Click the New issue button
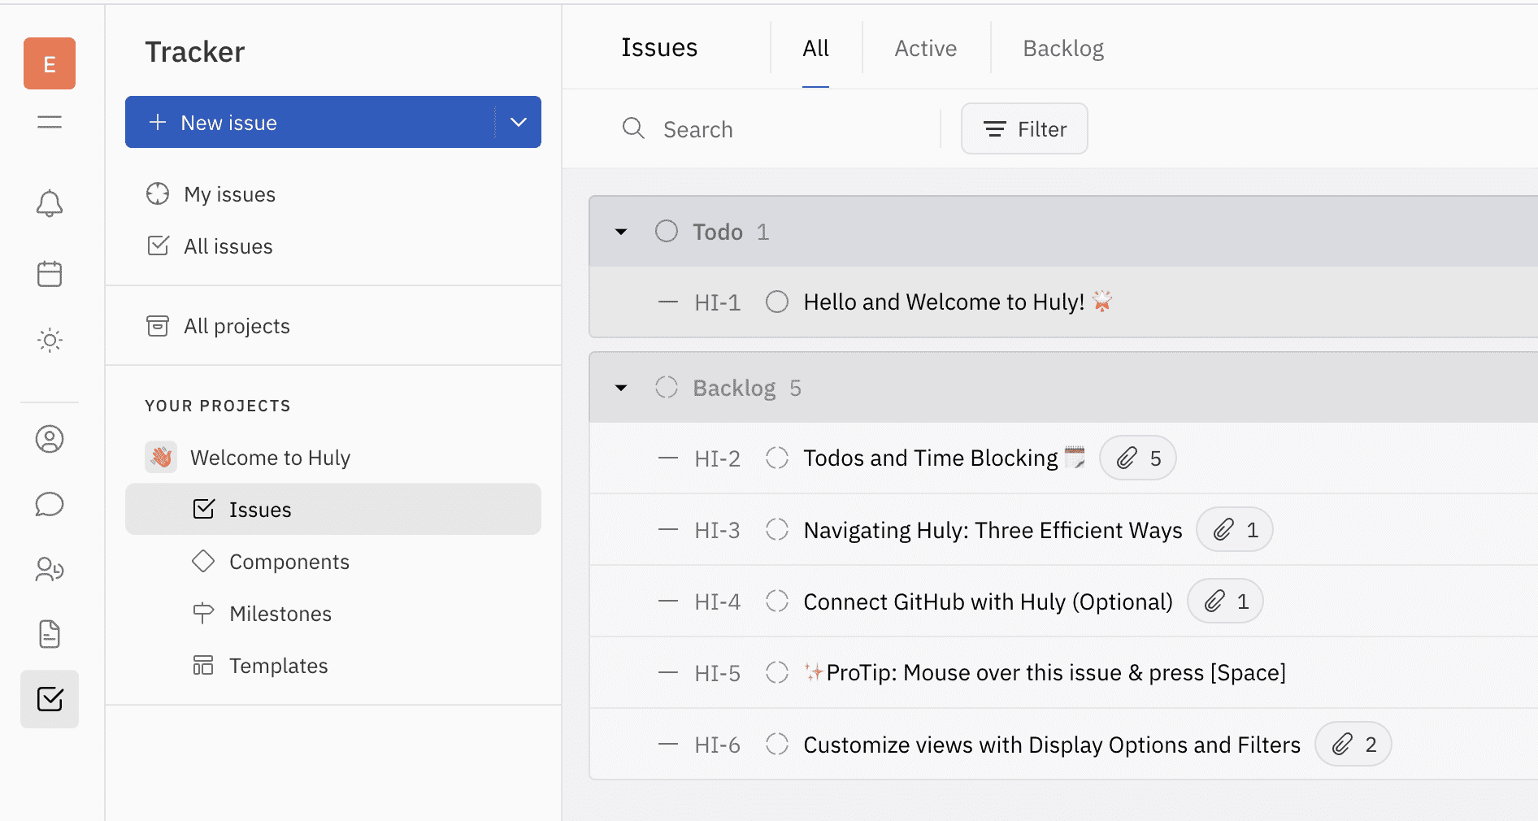 [309, 123]
